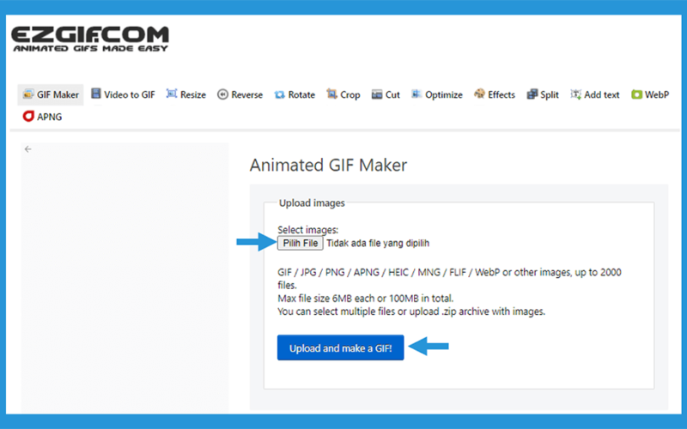Click 'You can select multiple files' text
687x429 pixels.
click(336, 311)
